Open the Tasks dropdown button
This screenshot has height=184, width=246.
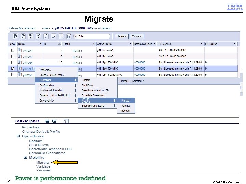tap(122, 36)
